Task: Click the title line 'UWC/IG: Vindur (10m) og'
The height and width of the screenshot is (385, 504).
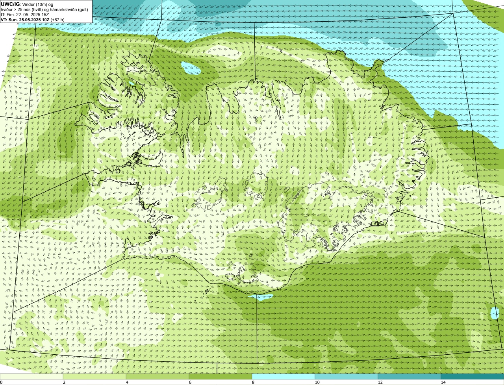Action: pos(27,4)
